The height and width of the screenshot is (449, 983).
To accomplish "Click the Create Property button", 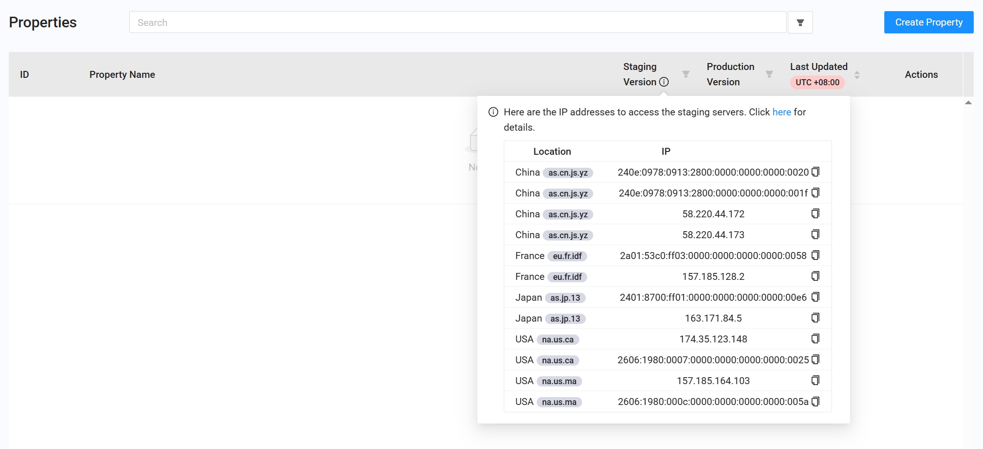I will pyautogui.click(x=928, y=22).
